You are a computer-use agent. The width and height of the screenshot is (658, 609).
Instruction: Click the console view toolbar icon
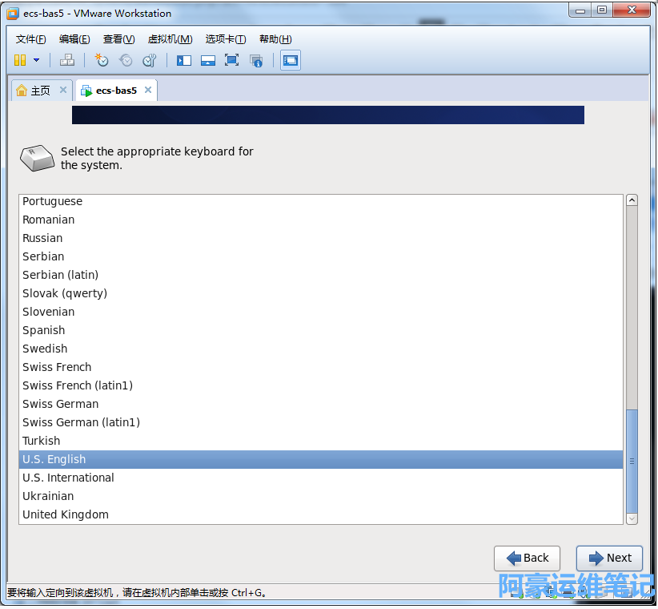(291, 60)
